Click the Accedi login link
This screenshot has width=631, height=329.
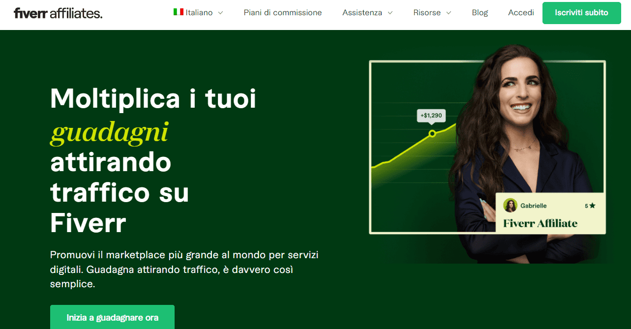pyautogui.click(x=521, y=13)
